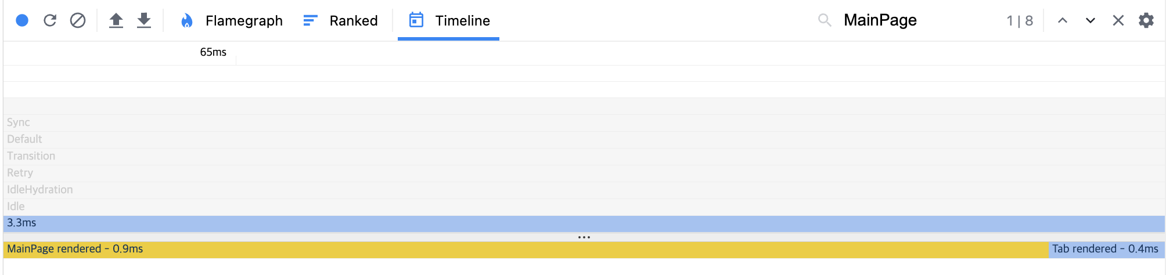Jump to the next search result
1166x275 pixels.
1091,21
